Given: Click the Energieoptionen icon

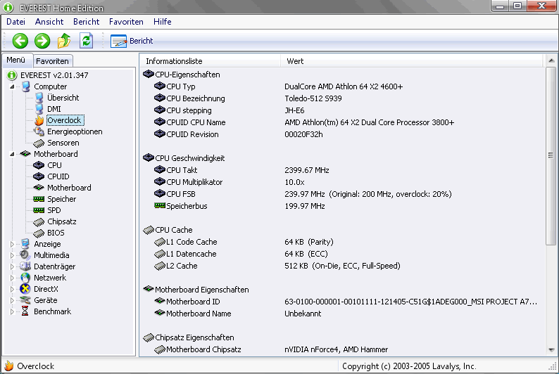Looking at the screenshot, I should pos(39,131).
